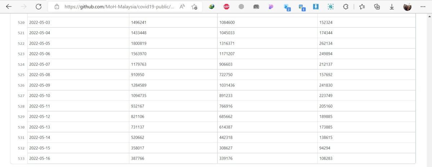Image resolution: width=432 pixels, height=167 pixels.
Task: Open the Extensions puzzle piece menu
Action: click(346, 6)
